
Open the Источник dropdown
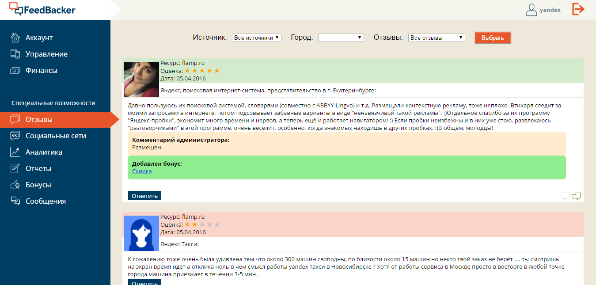pyautogui.click(x=257, y=38)
